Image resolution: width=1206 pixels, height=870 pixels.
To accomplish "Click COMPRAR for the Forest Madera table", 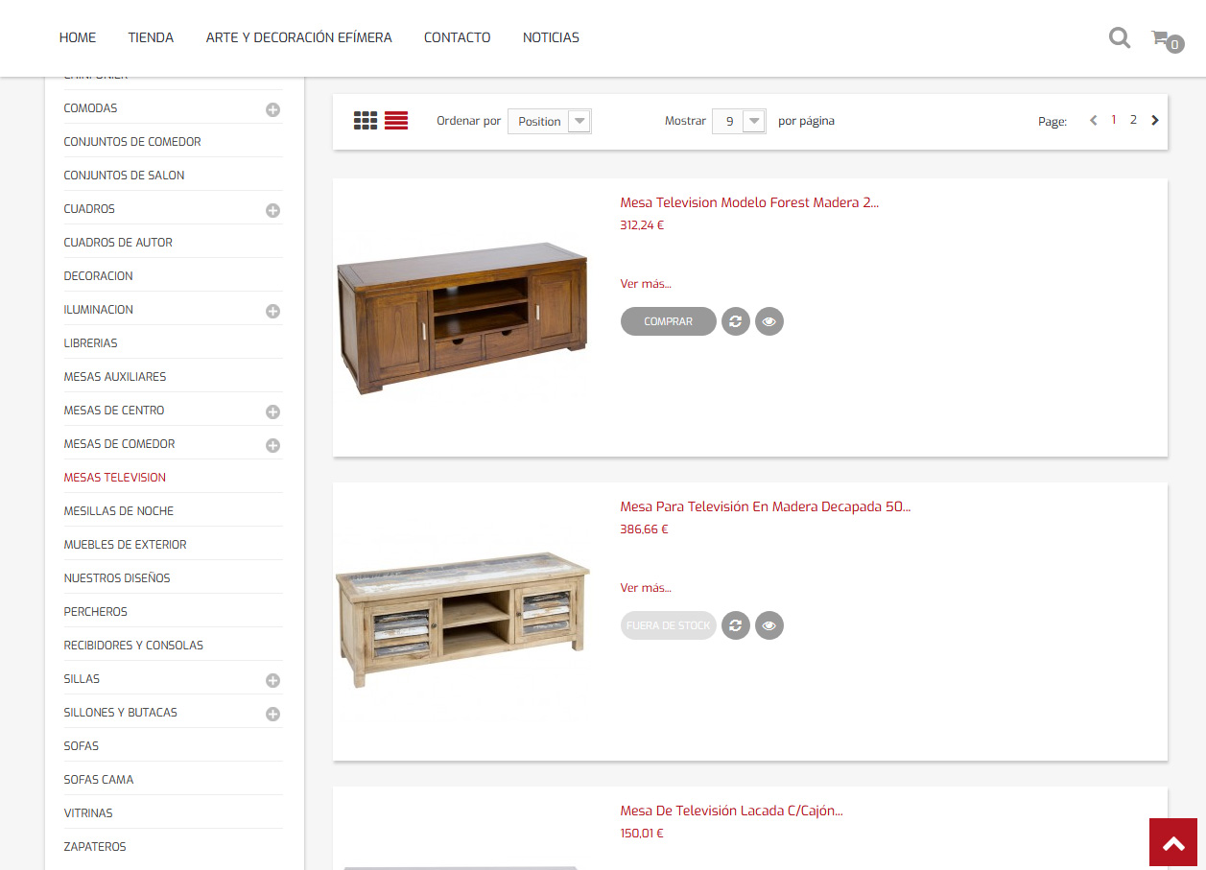I will point(669,321).
